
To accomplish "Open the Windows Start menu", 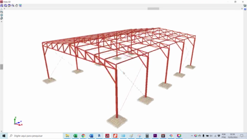I will point(4,136).
